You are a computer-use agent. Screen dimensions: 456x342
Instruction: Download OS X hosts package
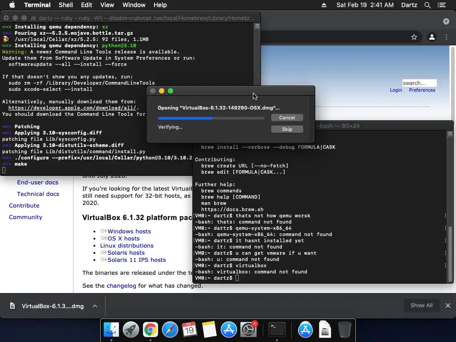(123, 239)
